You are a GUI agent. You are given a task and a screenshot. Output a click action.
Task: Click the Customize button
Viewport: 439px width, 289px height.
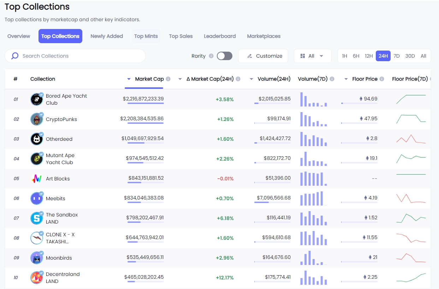pyautogui.click(x=263, y=56)
